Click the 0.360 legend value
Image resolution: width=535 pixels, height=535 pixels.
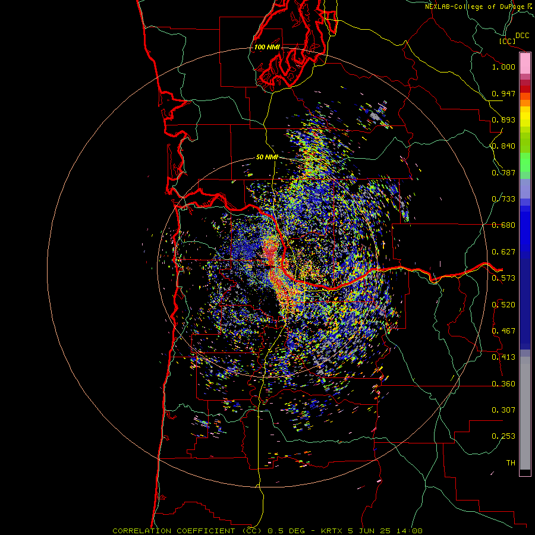click(x=503, y=384)
